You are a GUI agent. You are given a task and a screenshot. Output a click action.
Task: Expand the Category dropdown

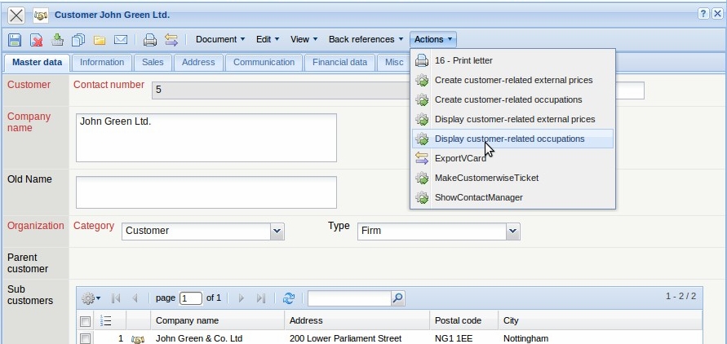(277, 232)
